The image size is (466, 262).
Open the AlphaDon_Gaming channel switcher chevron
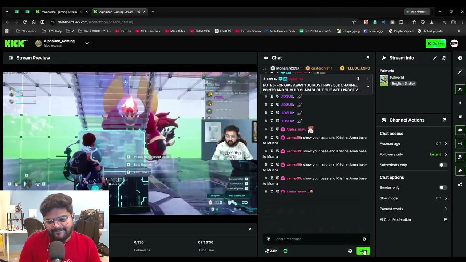87,43
